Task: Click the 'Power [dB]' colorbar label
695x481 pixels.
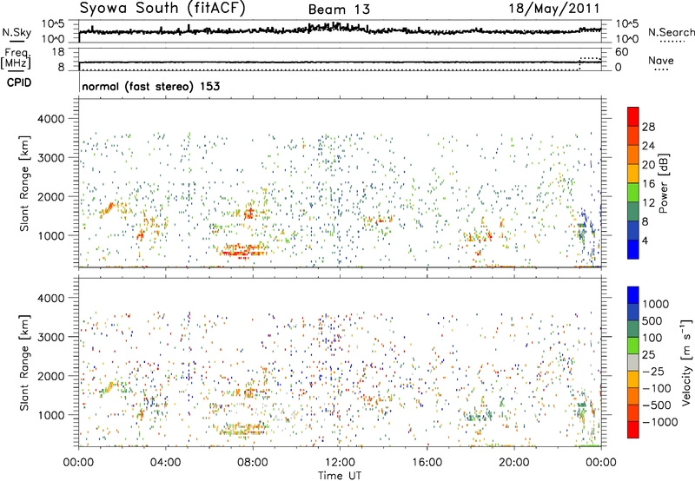Action: coord(664,183)
